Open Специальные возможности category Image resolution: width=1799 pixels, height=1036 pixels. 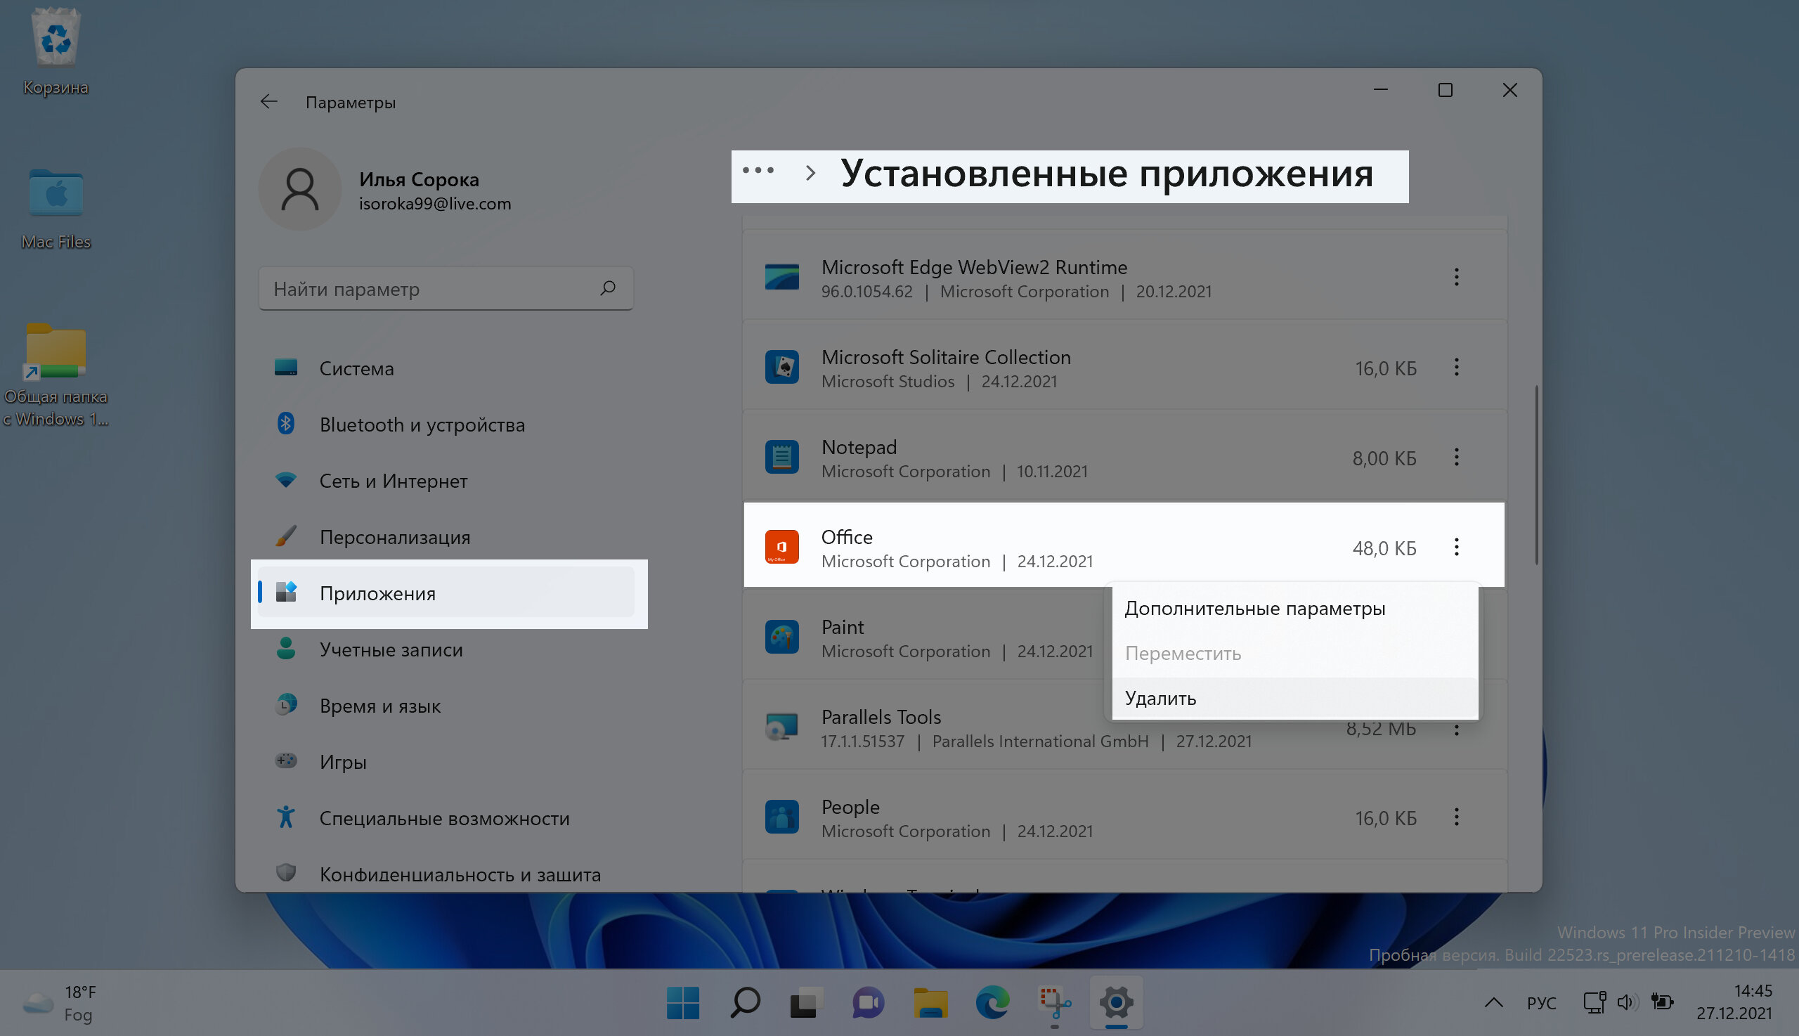click(446, 817)
